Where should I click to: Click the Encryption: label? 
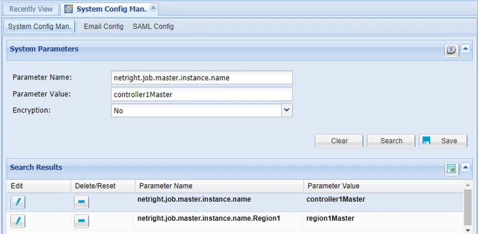point(31,110)
